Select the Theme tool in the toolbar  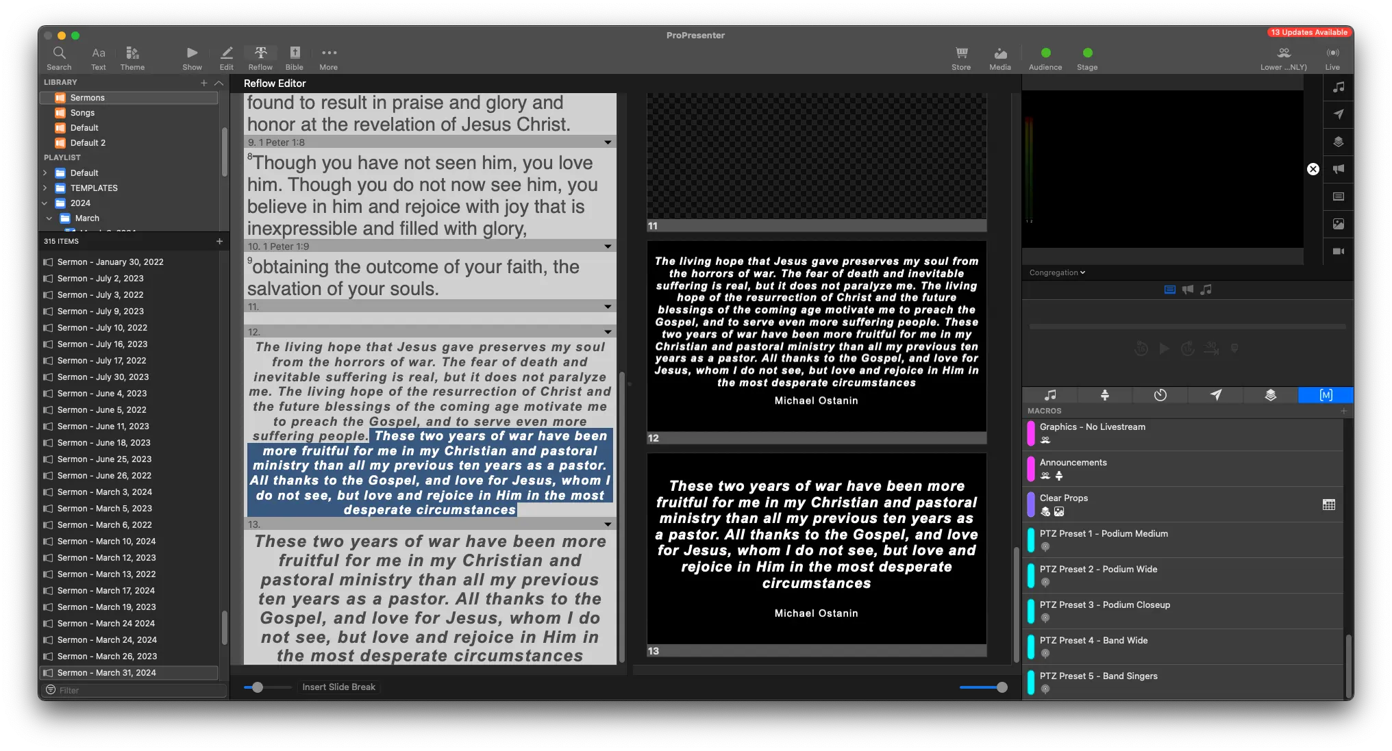tap(132, 56)
